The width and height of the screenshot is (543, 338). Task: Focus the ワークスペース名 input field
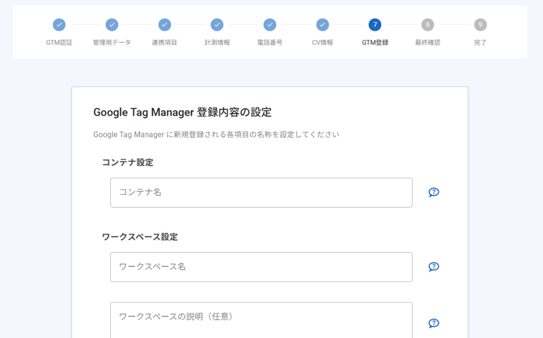(261, 267)
